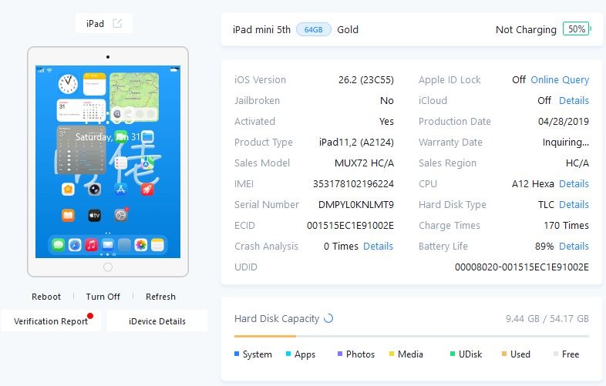Click the iPad home button on device image

coord(108,267)
